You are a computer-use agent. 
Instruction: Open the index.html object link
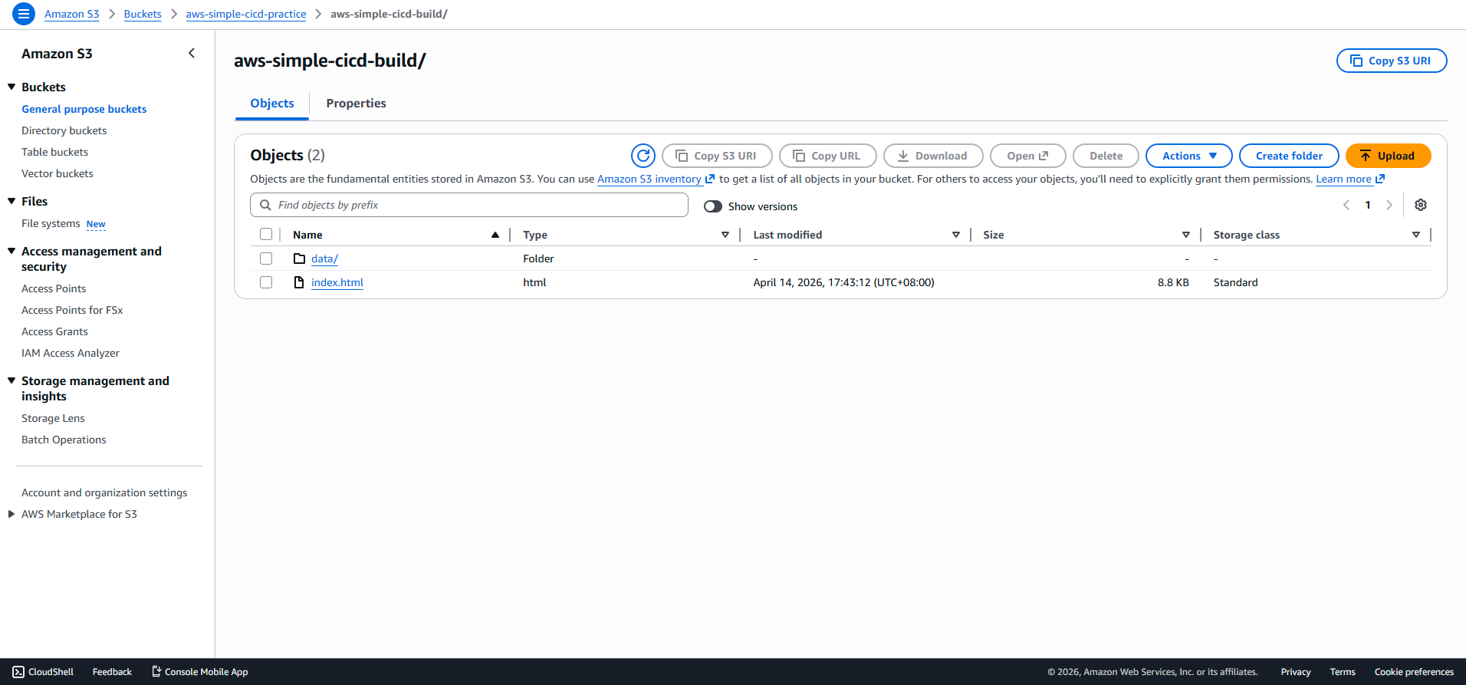337,282
